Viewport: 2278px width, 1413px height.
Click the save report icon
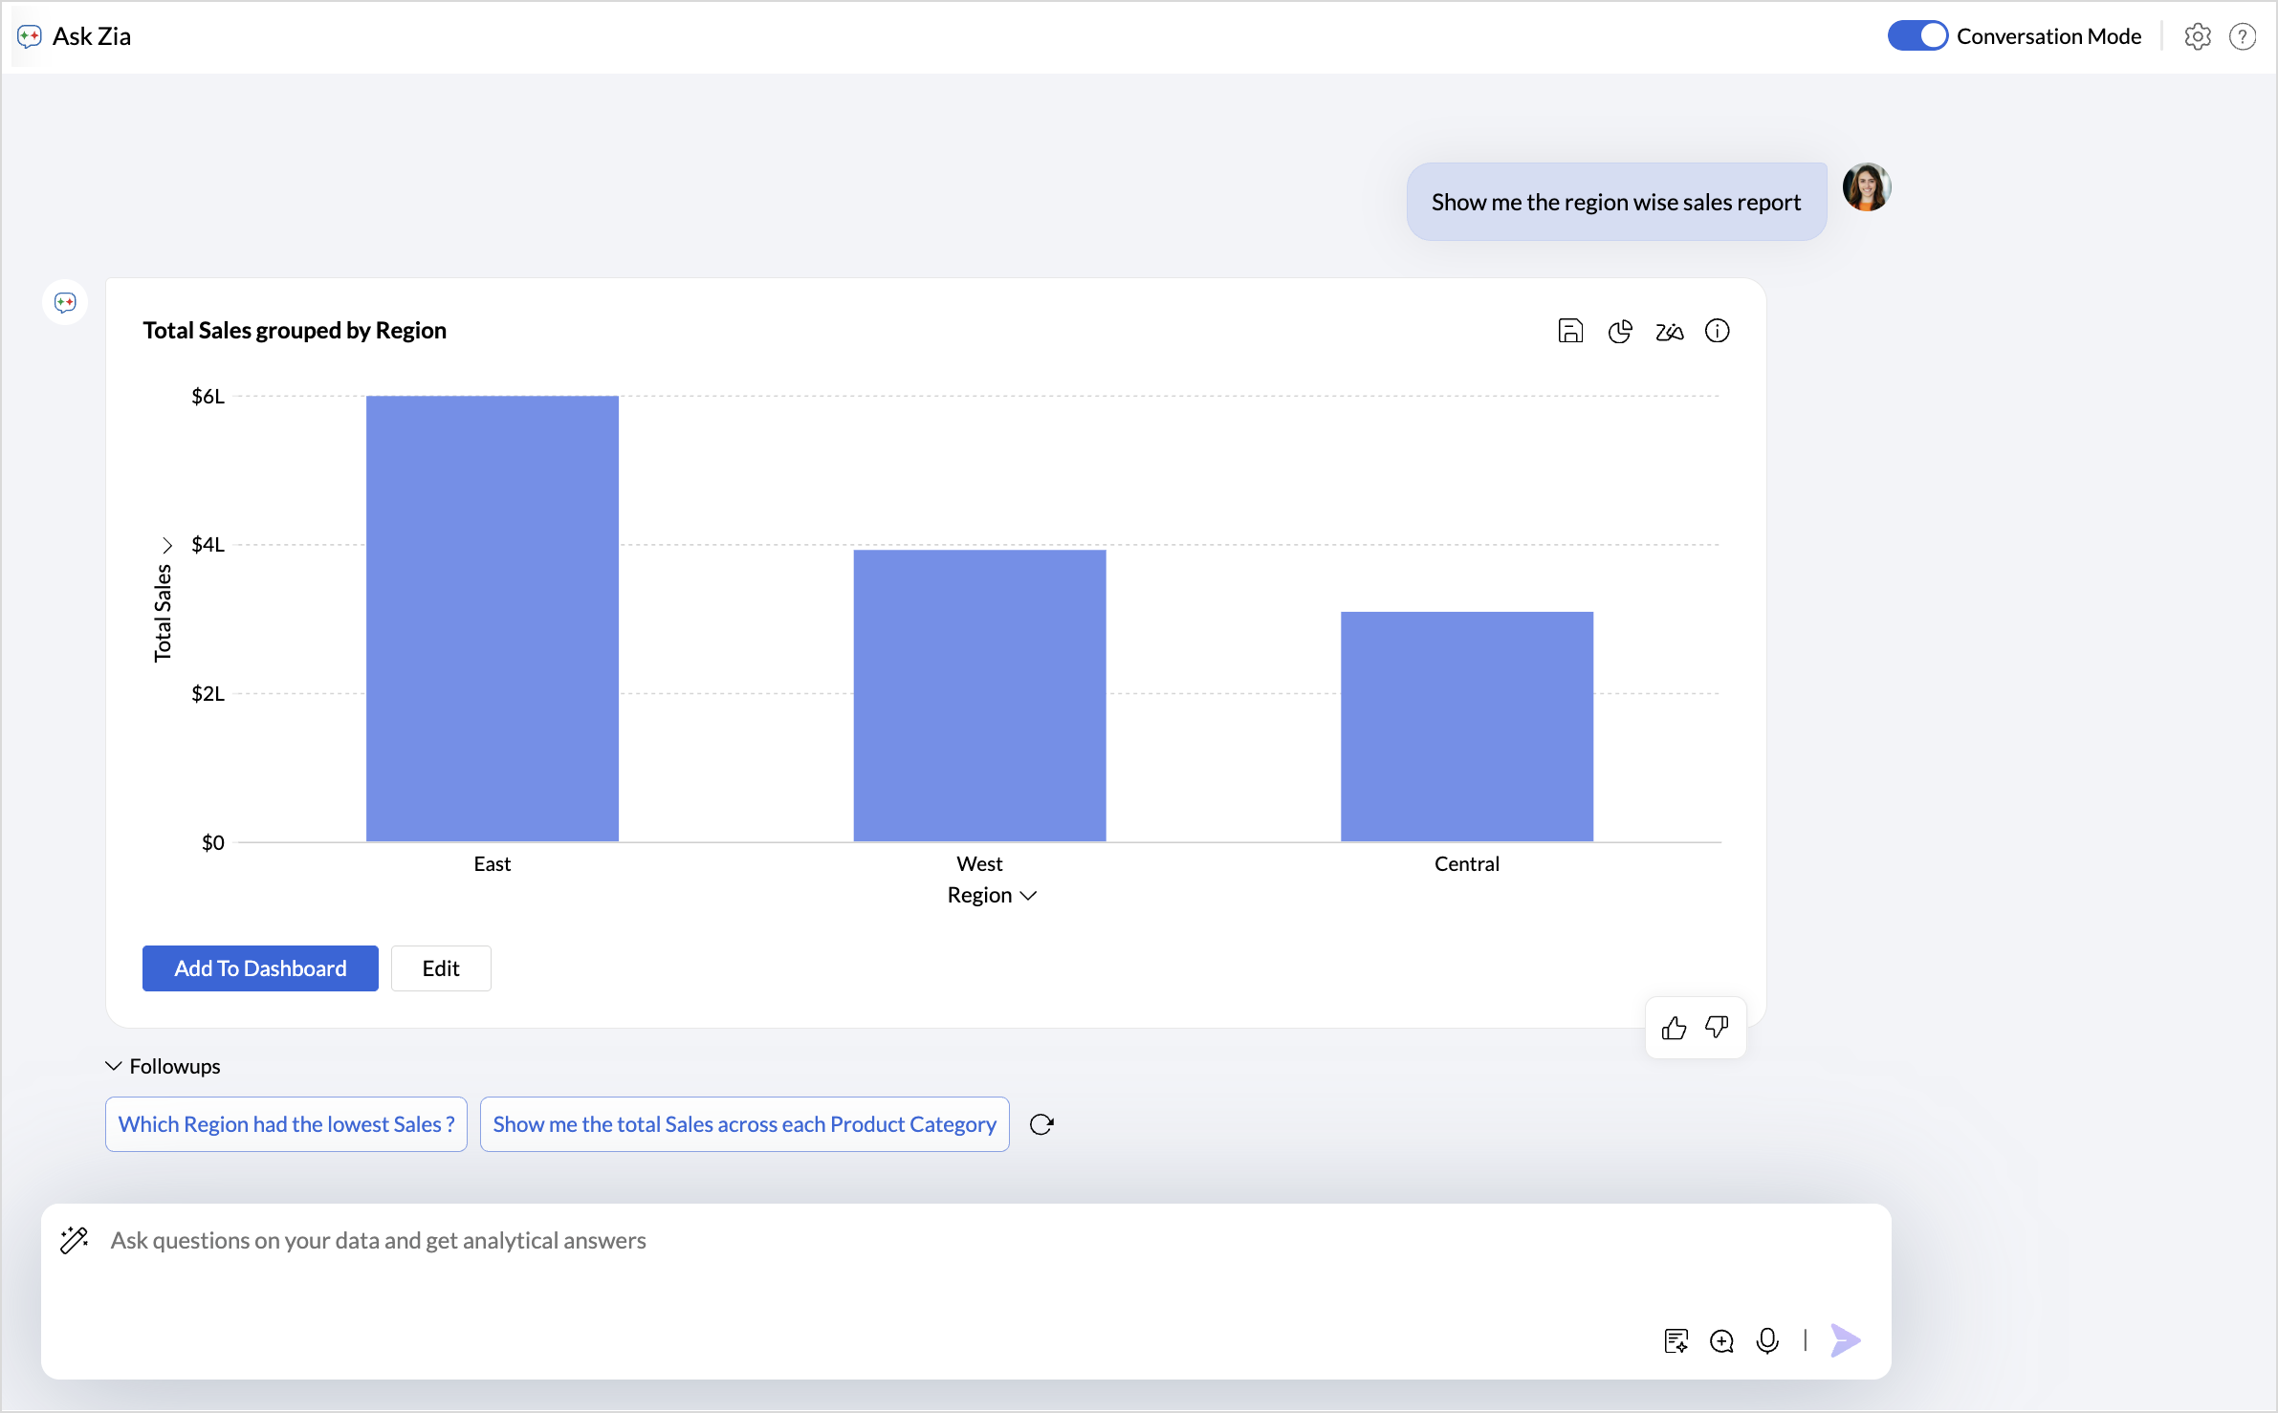pyautogui.click(x=1570, y=331)
